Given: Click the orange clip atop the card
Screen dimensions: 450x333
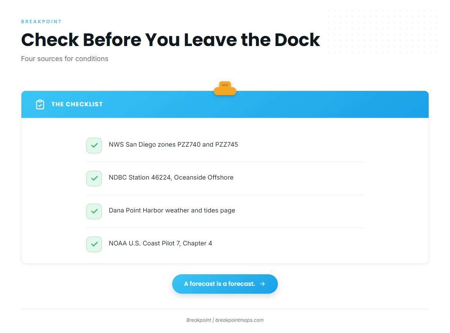Looking at the screenshot, I should click(225, 88).
